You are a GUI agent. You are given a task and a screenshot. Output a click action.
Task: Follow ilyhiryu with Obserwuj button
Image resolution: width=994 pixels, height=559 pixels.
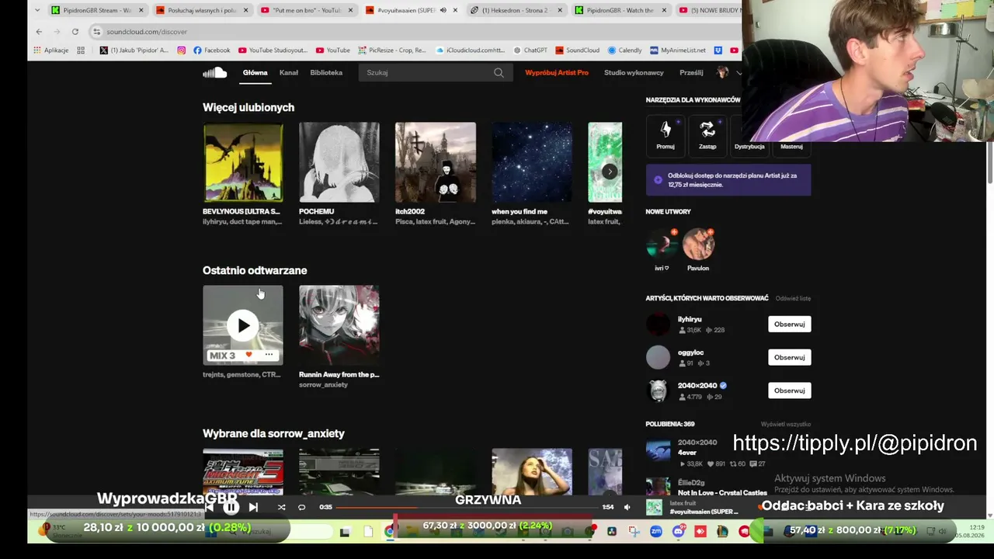click(x=790, y=324)
